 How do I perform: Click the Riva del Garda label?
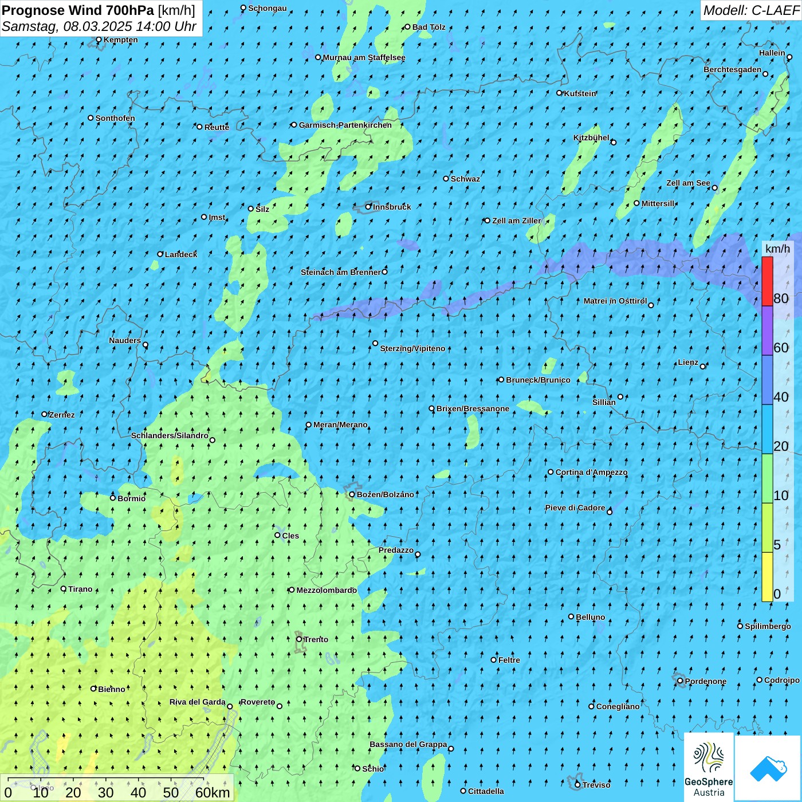(197, 702)
